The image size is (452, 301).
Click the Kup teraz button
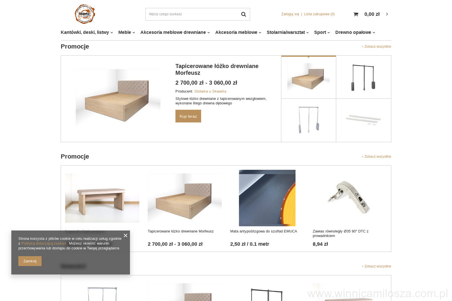point(188,116)
